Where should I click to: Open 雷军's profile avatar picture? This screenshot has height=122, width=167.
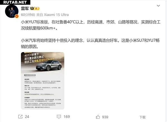point(12,11)
